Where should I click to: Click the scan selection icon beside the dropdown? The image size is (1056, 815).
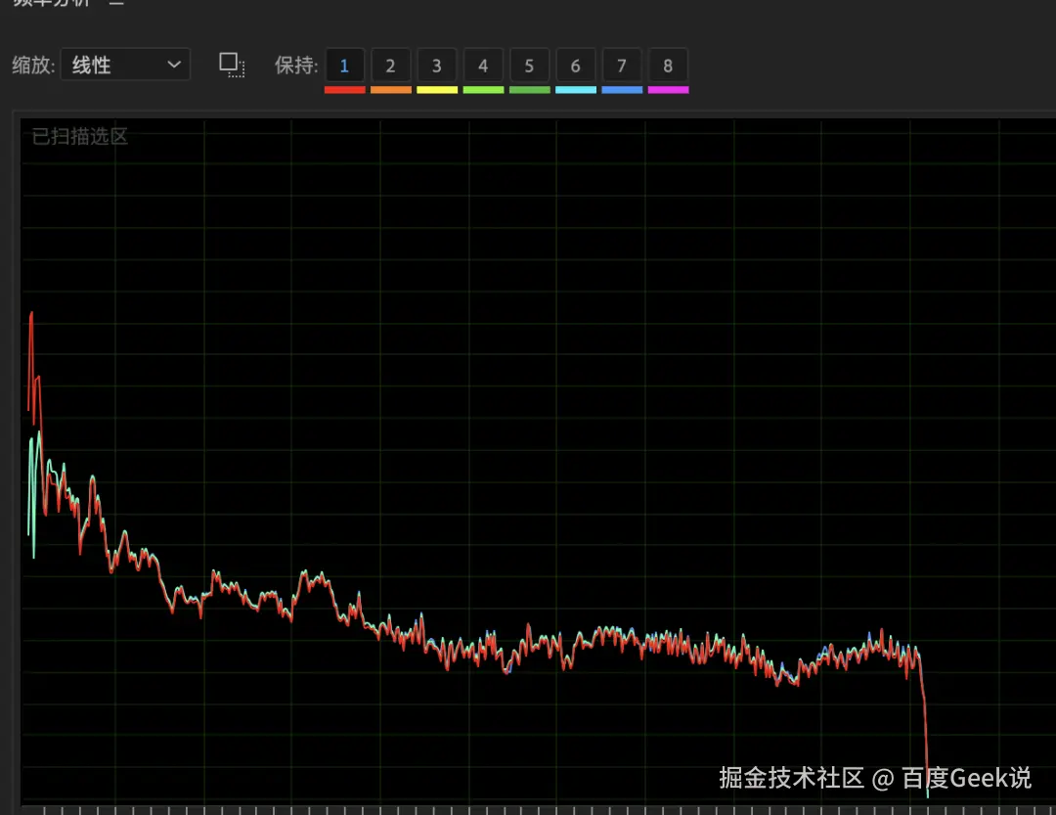[x=233, y=65]
